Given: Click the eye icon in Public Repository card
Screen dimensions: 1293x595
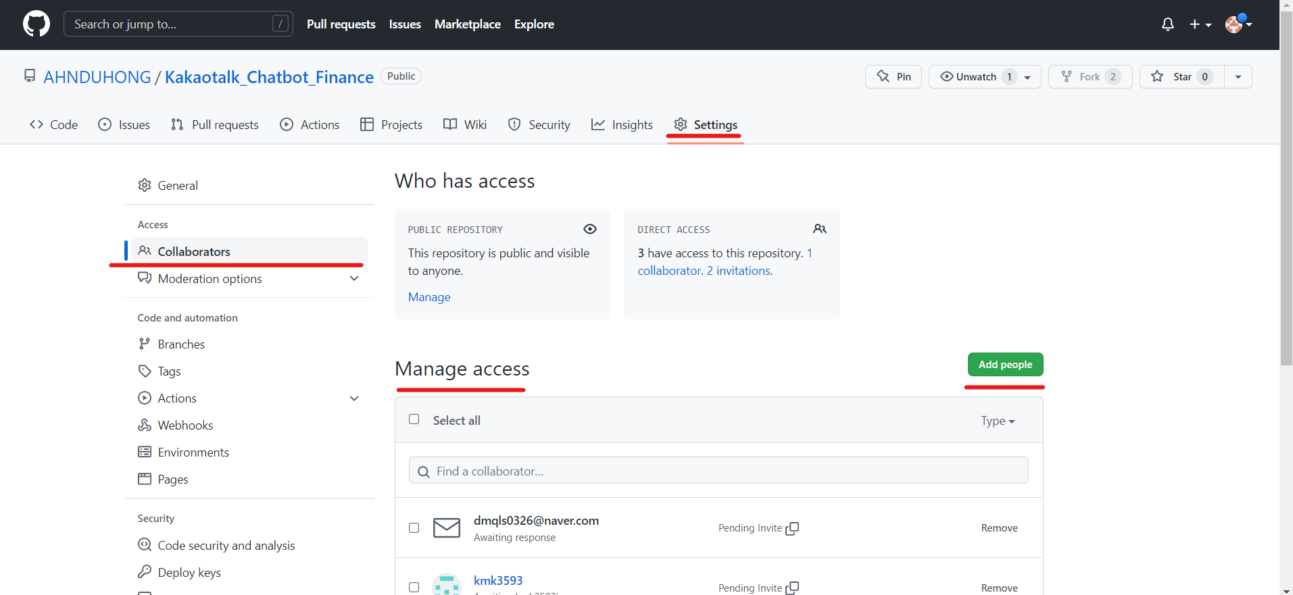Looking at the screenshot, I should point(590,229).
